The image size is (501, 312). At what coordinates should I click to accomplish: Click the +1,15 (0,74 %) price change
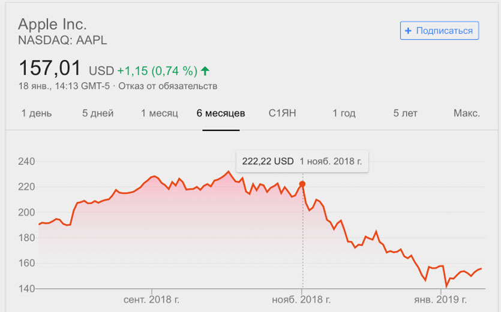[157, 71]
